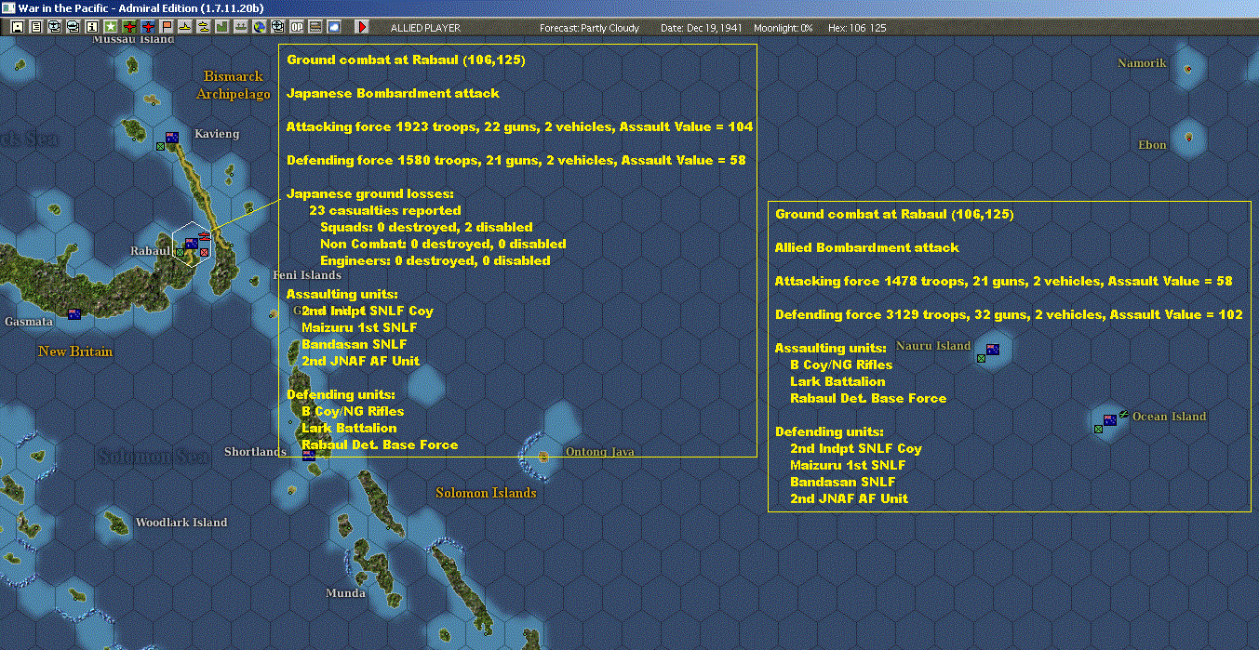This screenshot has width=1259, height=650.
Task: Click the 'Date: Dec 19,1941' status text
Action: click(x=702, y=28)
